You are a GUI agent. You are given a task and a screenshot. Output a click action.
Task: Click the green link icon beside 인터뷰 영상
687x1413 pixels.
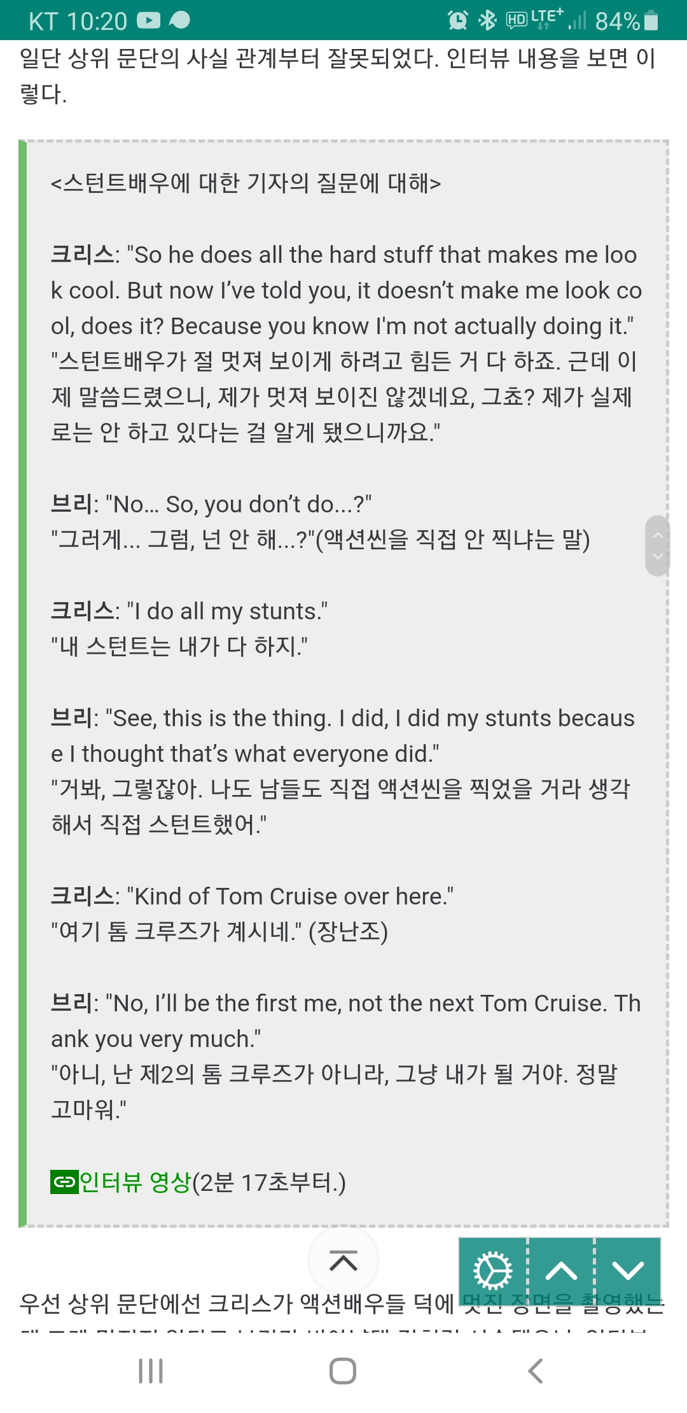64,1183
